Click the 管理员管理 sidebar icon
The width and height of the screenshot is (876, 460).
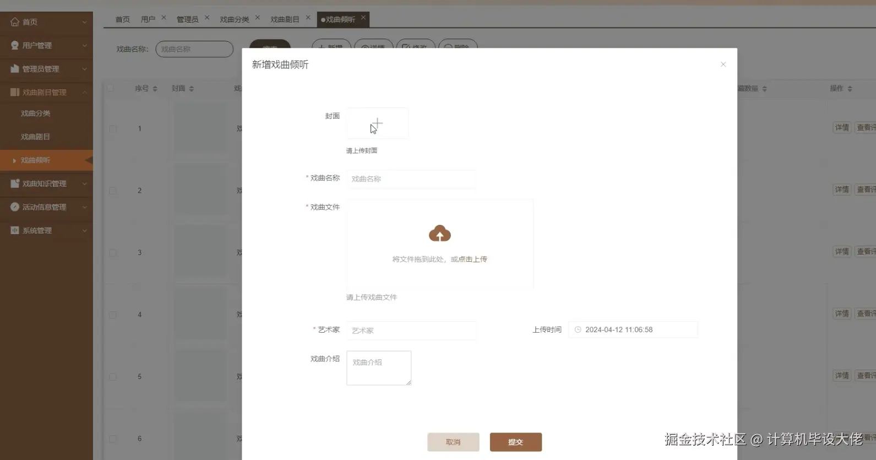click(x=15, y=69)
